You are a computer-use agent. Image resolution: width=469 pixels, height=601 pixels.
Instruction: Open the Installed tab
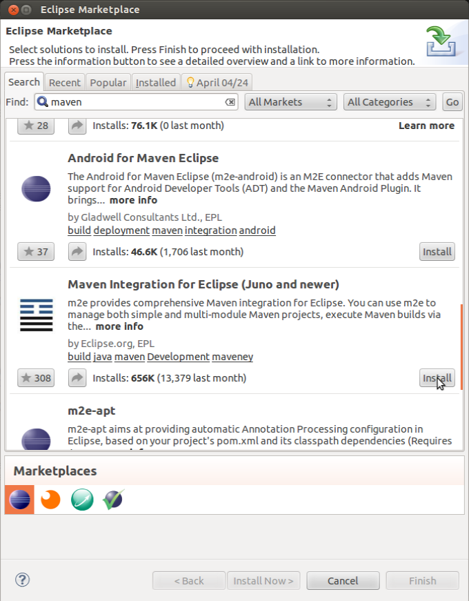tap(156, 82)
